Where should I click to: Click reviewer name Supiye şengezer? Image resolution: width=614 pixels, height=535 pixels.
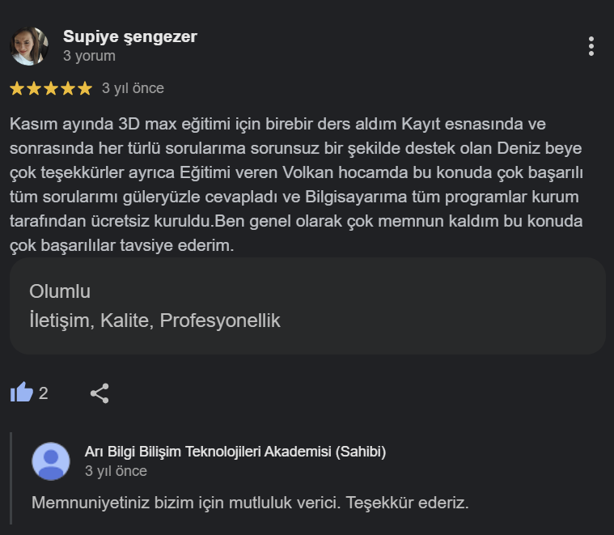pos(129,36)
